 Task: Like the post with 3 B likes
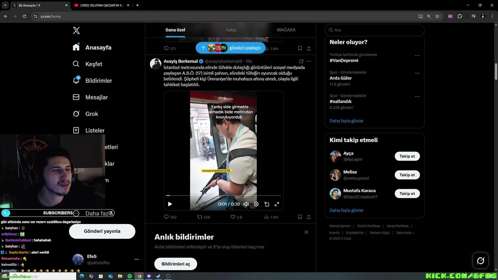236,217
